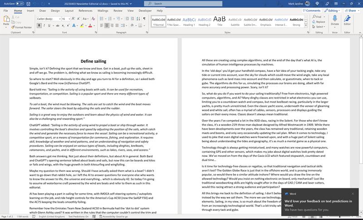Click the Find button
Image resolution: width=363 pixels, height=220 pixels.
pyautogui.click(x=317, y=17)
